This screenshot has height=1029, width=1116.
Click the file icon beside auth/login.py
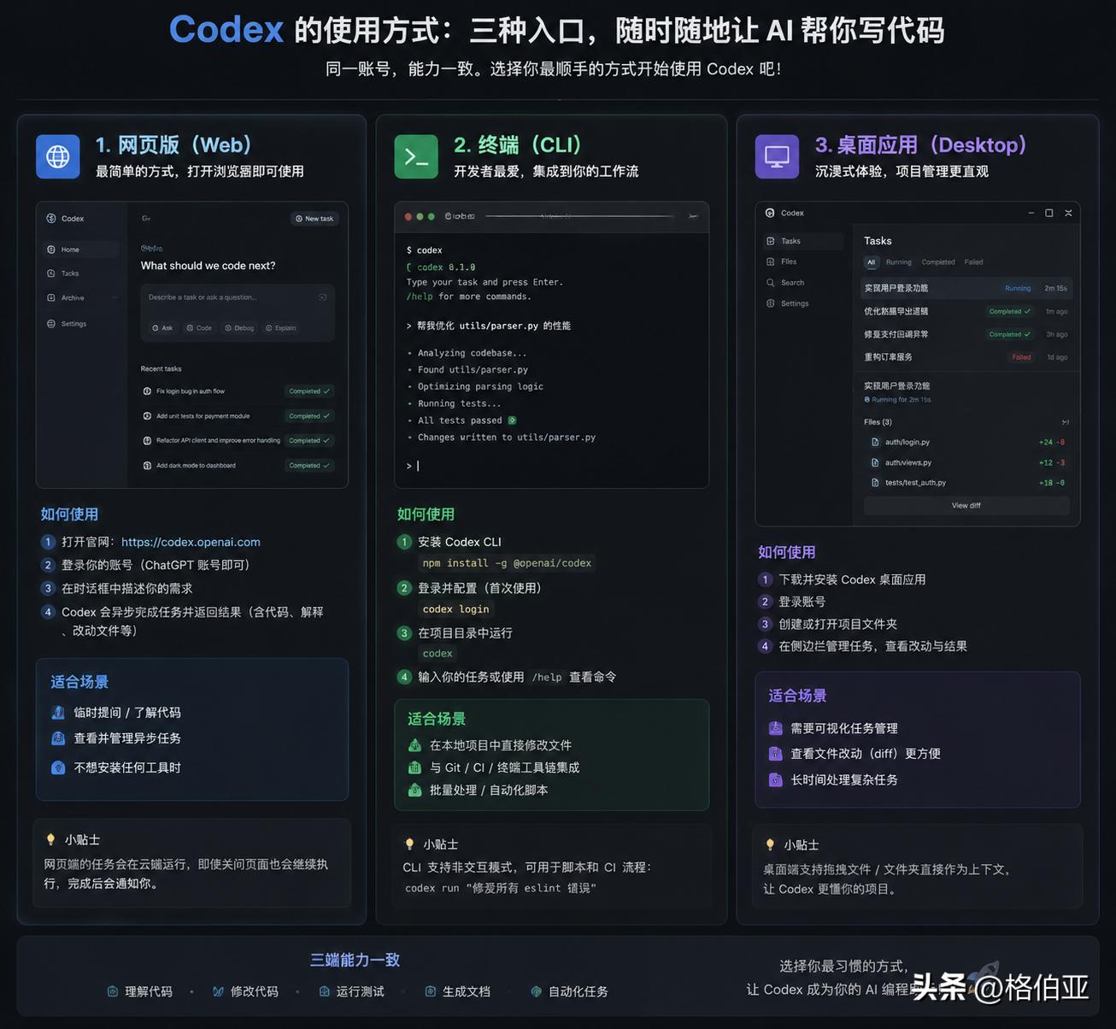click(875, 443)
